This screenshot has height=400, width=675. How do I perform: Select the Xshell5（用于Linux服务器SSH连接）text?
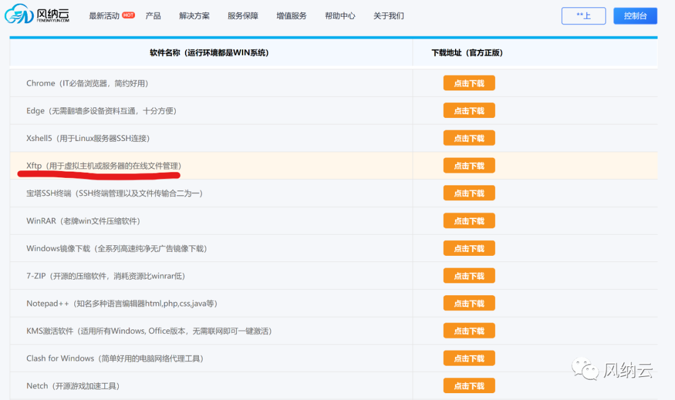coord(88,139)
